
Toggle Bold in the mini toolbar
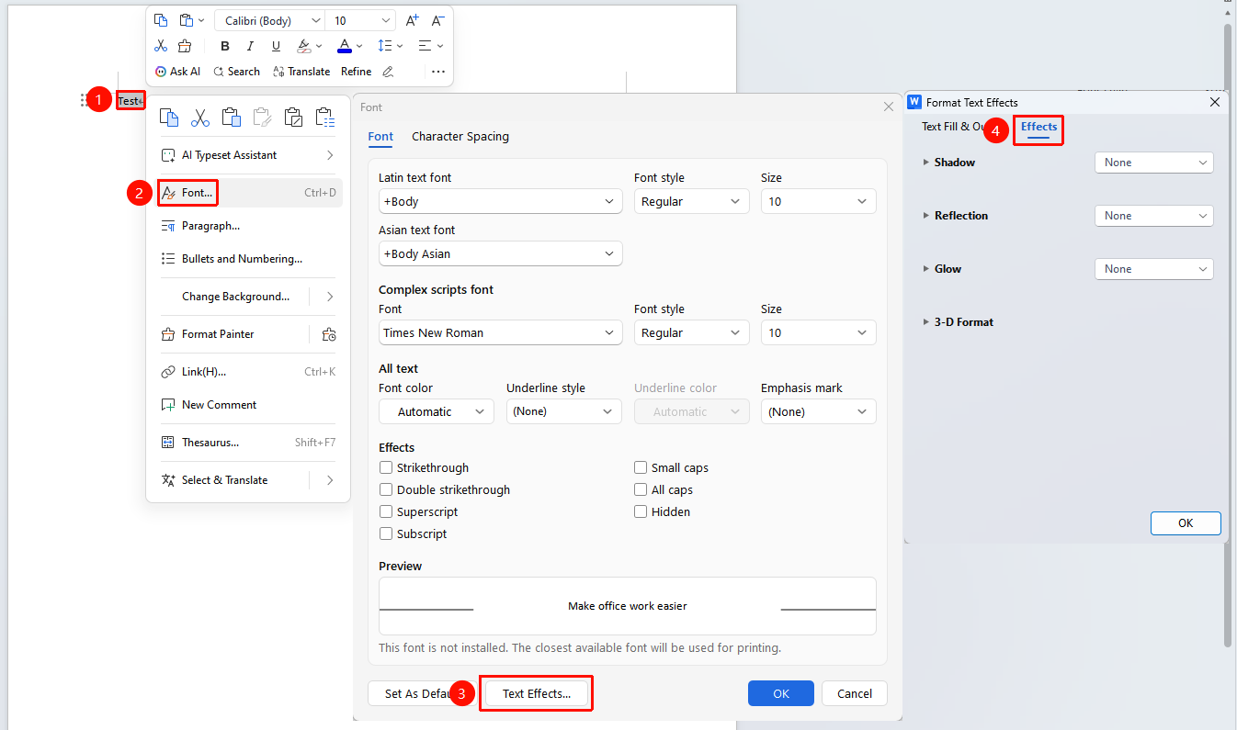point(225,46)
